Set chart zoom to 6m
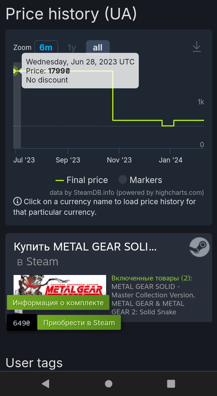 tap(46, 47)
